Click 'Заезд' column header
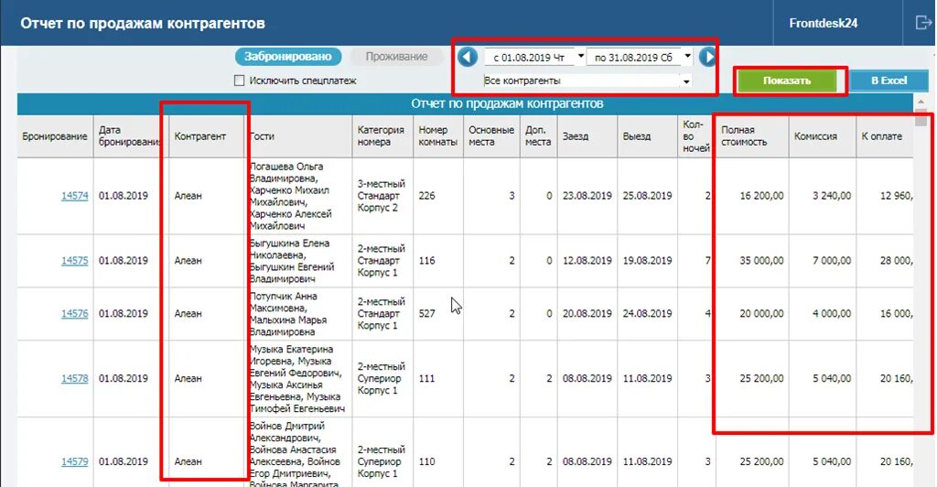 (x=587, y=136)
